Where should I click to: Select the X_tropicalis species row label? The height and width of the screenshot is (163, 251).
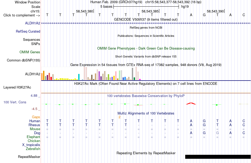click(31, 145)
